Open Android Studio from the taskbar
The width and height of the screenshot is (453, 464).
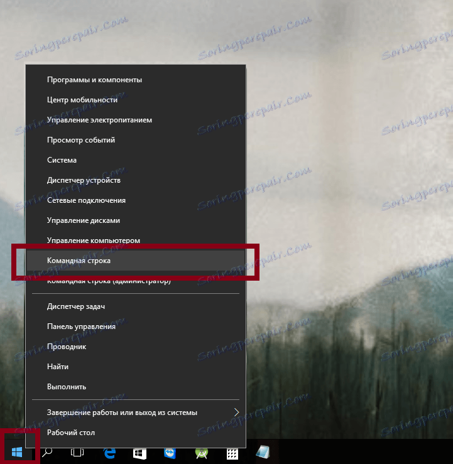coord(201,453)
